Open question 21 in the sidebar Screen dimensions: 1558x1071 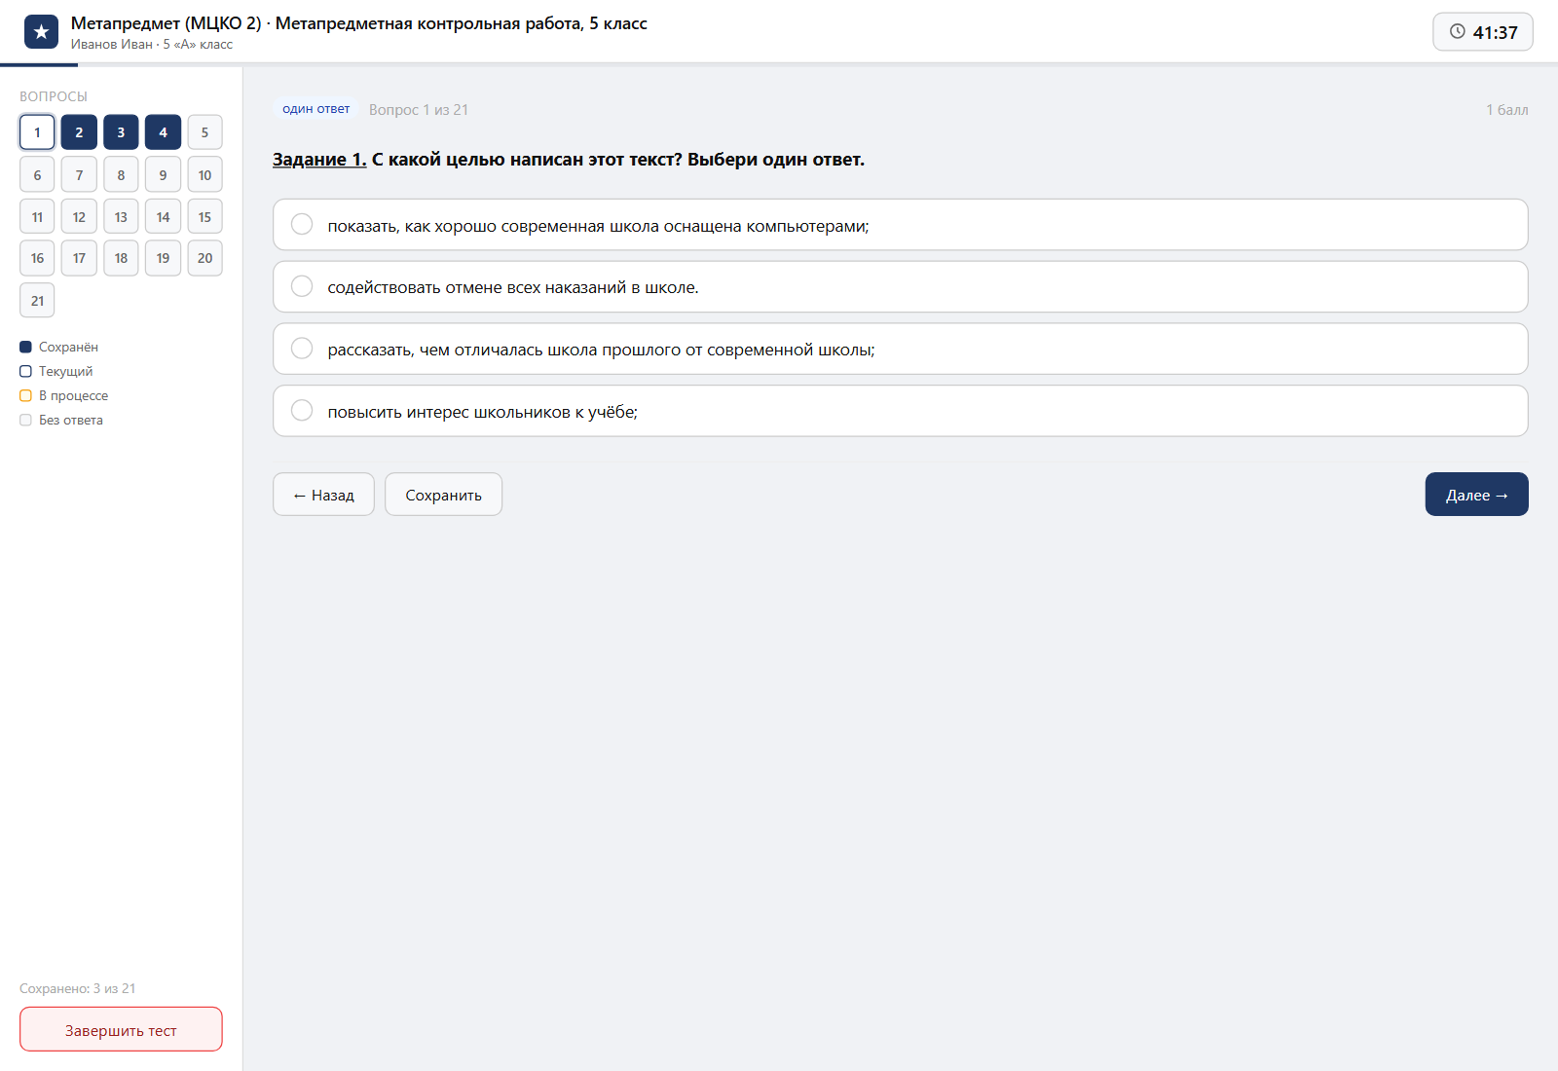coord(37,301)
